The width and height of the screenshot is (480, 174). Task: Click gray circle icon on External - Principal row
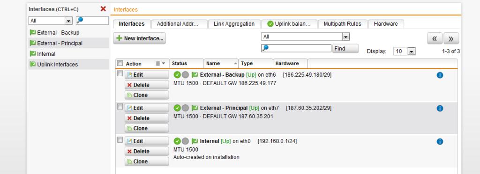[185, 108]
